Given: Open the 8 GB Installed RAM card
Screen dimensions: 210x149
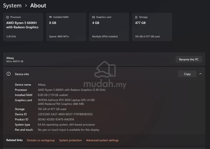Looking at the screenshot, I should 66,27.
